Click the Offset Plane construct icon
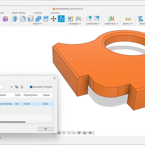The image size is (145, 145). click(x=111, y=19)
